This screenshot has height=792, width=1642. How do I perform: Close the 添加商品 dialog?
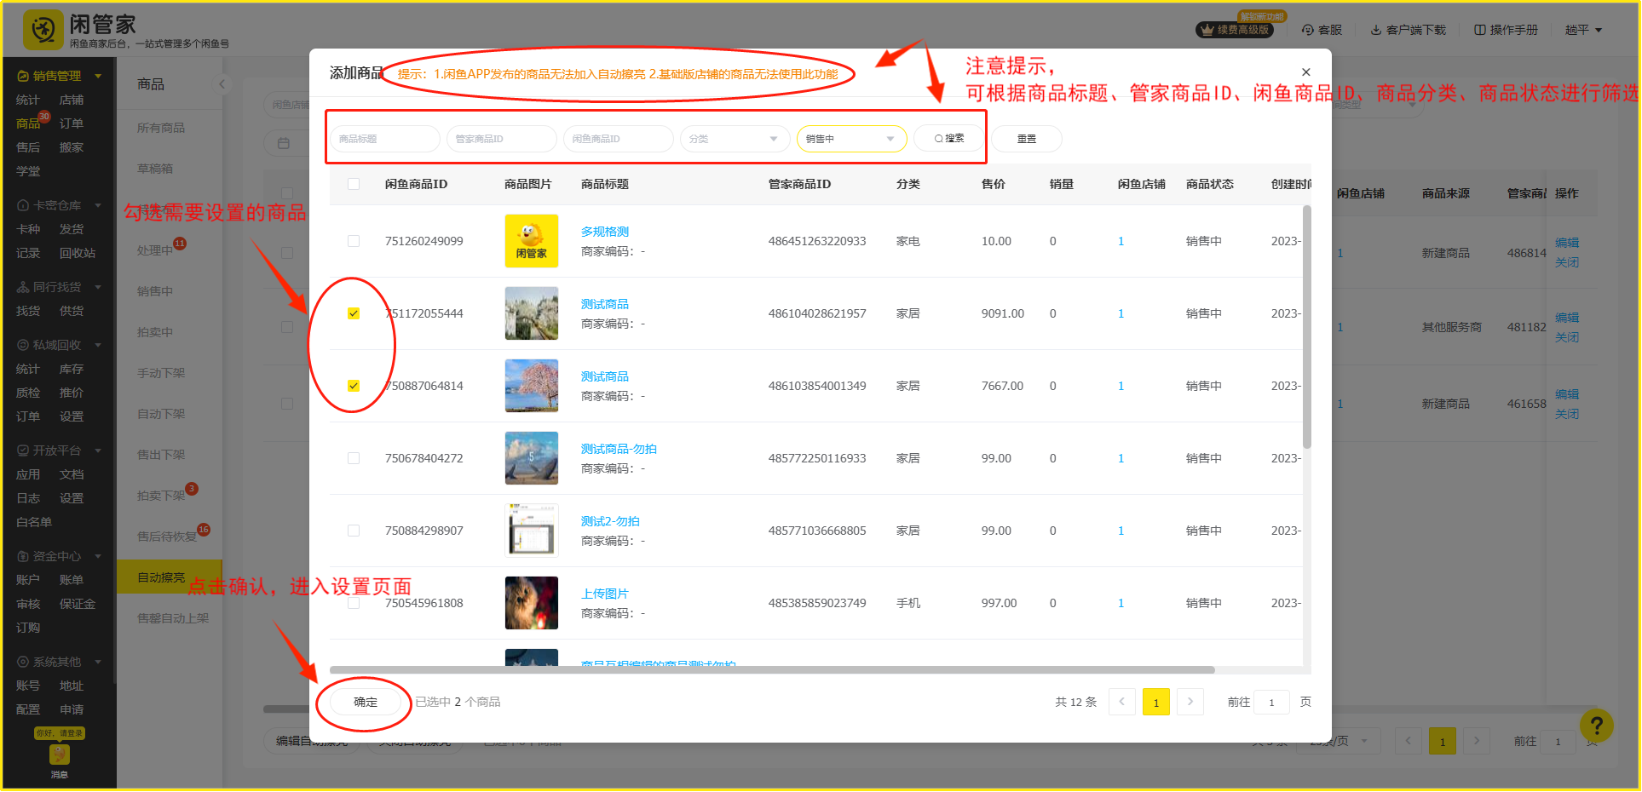[x=1305, y=72]
